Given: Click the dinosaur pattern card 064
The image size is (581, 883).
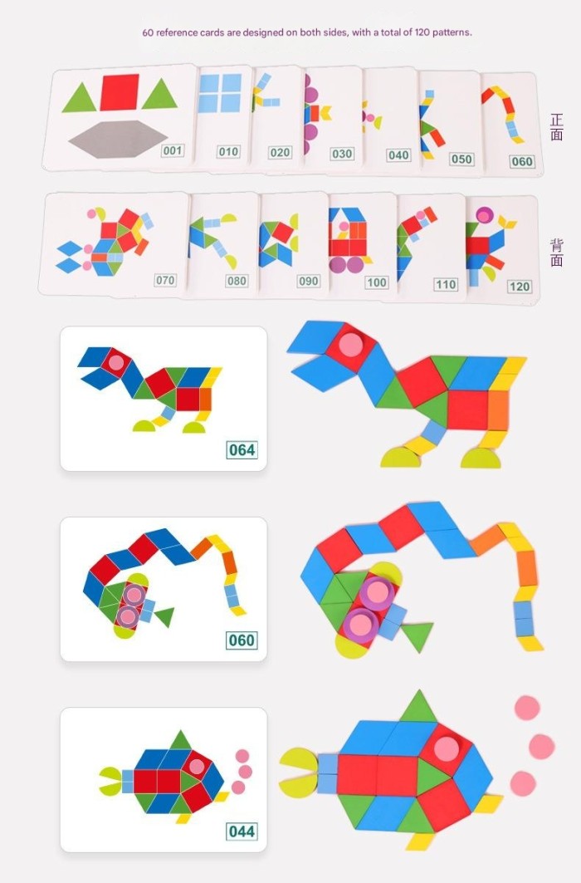Looking at the screenshot, I should tap(164, 398).
